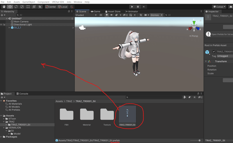Switch to the Game tab

pyautogui.click(x=96, y=11)
